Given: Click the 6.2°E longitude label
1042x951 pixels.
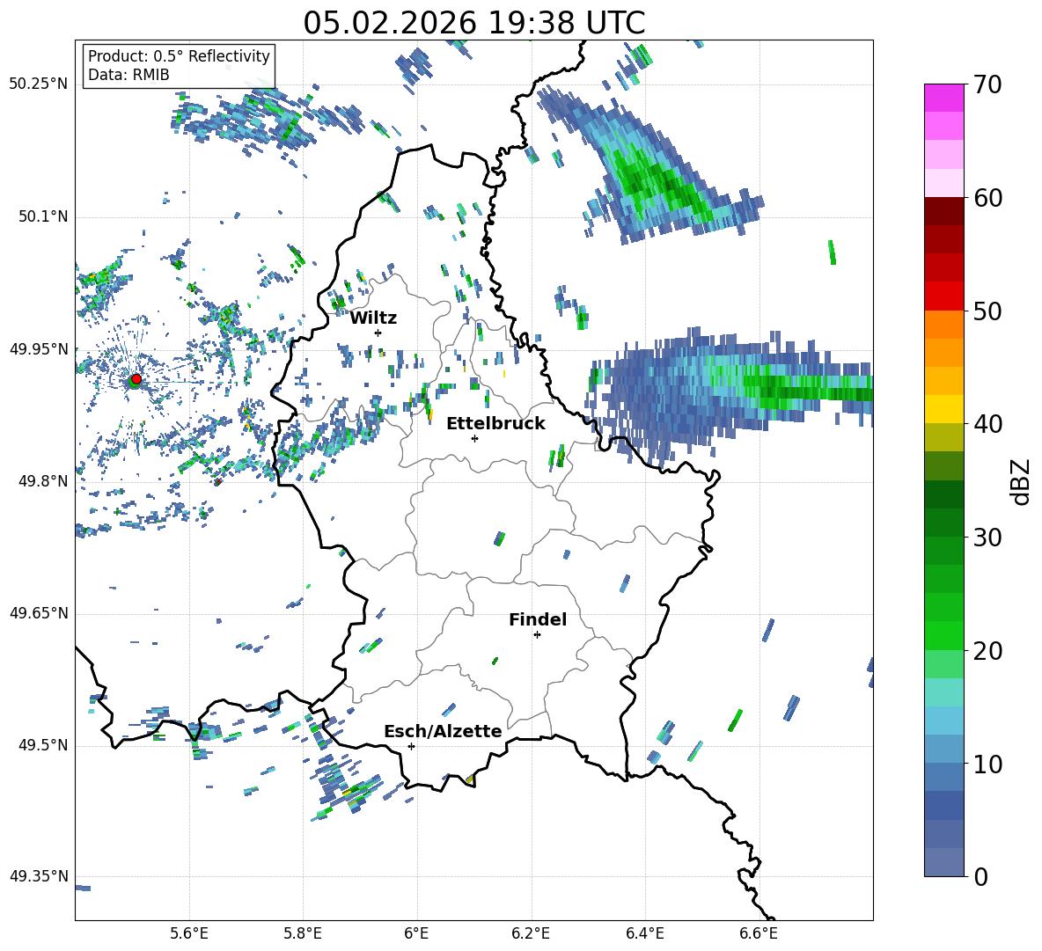Looking at the screenshot, I should coord(531,933).
